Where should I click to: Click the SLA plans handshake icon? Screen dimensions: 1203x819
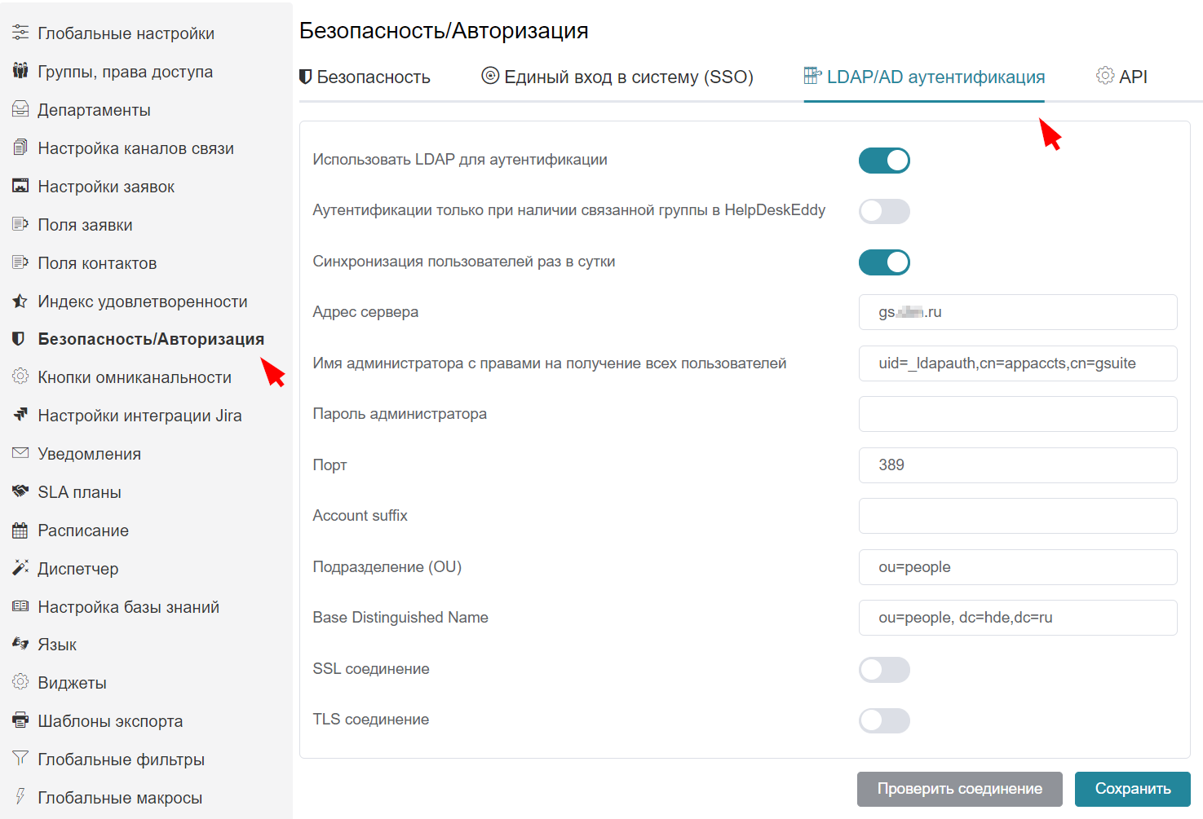20,491
